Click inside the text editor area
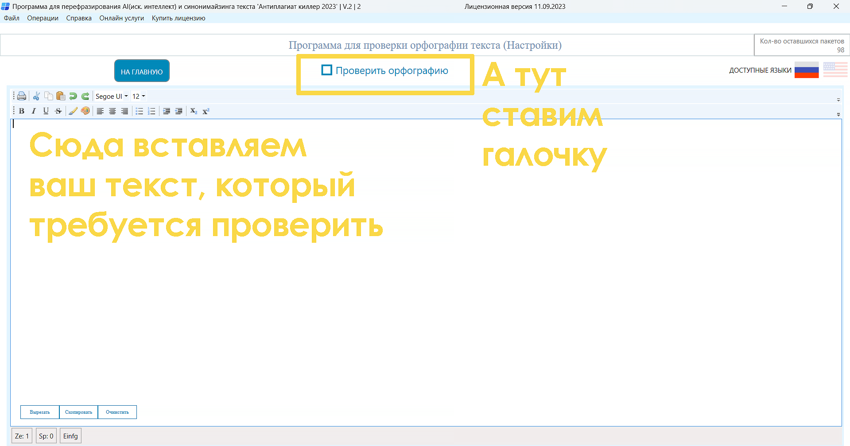The image size is (850, 446). [x=426, y=272]
